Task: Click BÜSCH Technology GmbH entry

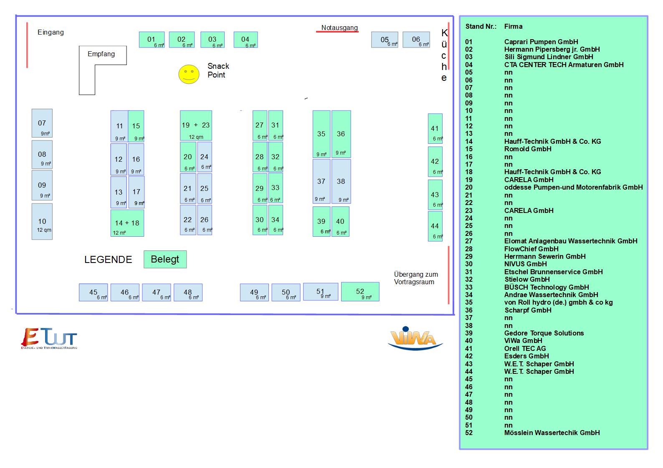Action: (547, 287)
